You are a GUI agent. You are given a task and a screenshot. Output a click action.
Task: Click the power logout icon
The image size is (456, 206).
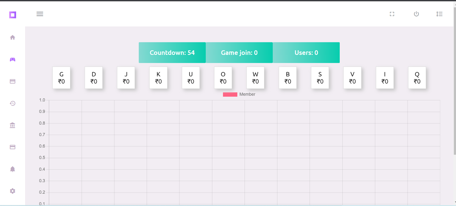click(416, 14)
